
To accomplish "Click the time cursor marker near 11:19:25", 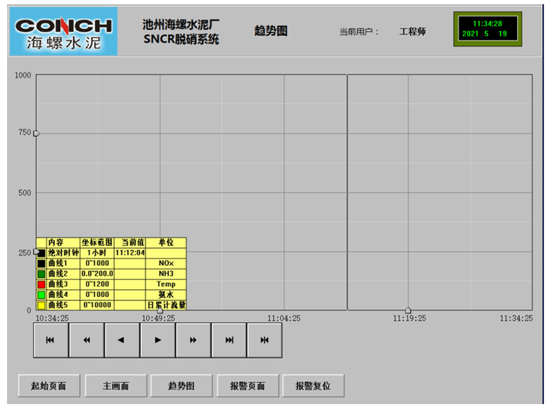I will (x=408, y=310).
